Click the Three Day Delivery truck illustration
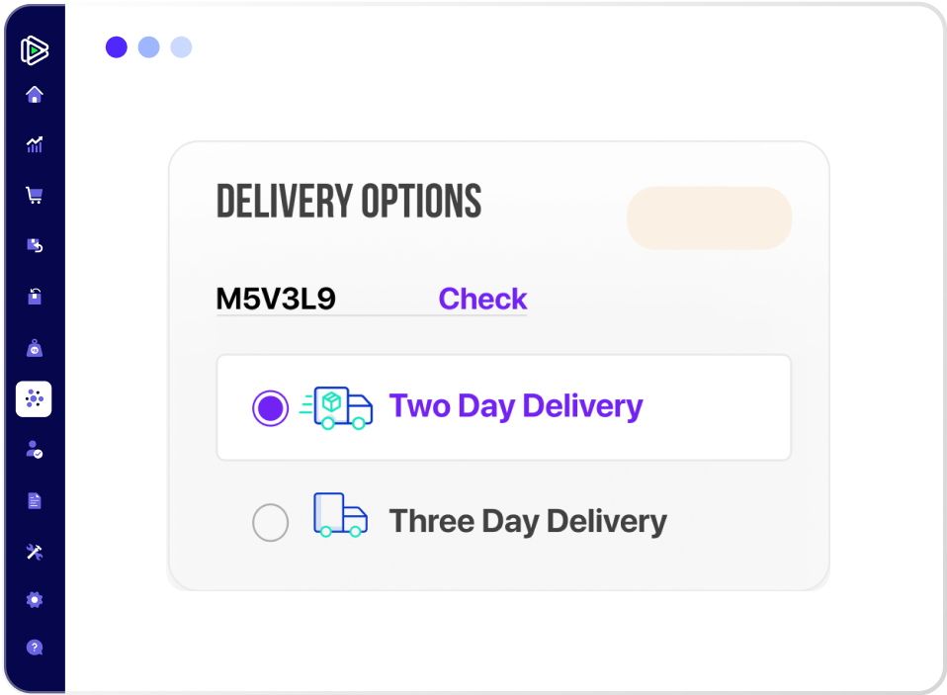Viewport: 947px width, 695px height. pyautogui.click(x=339, y=515)
